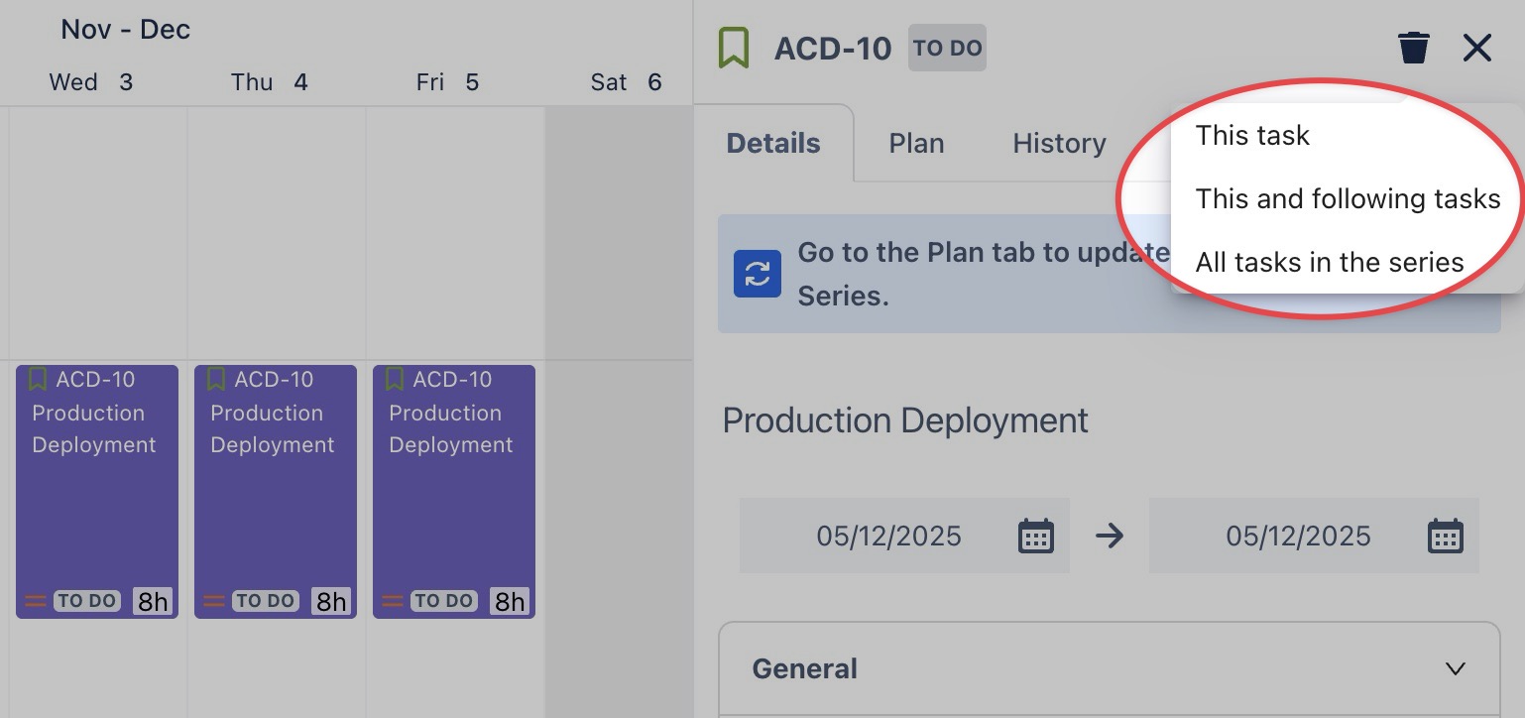Click priority icon on Friday's task card
The image size is (1525, 718).
coord(393,601)
